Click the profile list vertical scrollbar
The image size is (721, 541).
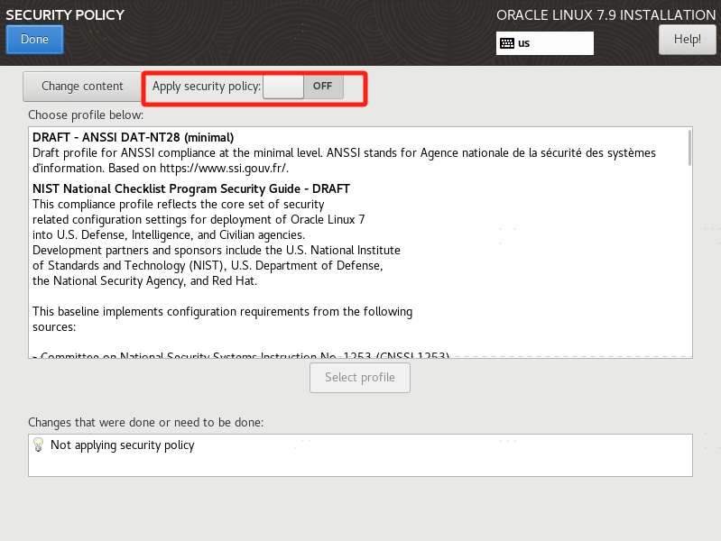[689, 148]
